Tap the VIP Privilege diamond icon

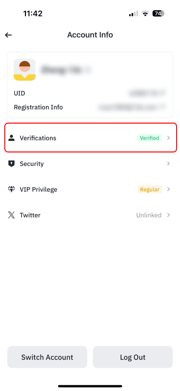[x=11, y=189]
